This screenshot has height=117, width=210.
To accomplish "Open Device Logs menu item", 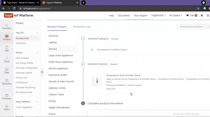I will [21, 77].
